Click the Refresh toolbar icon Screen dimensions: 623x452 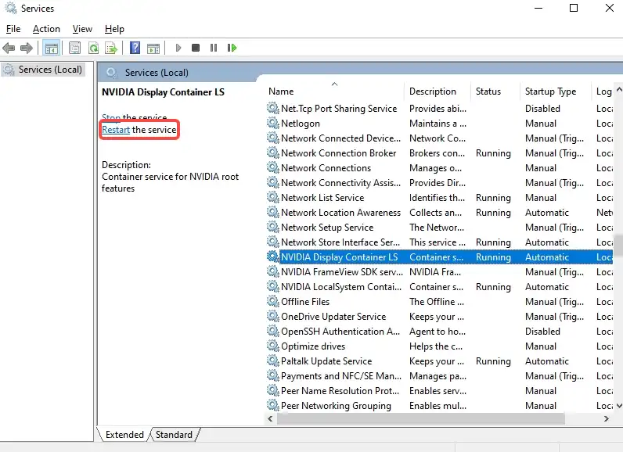(x=93, y=48)
